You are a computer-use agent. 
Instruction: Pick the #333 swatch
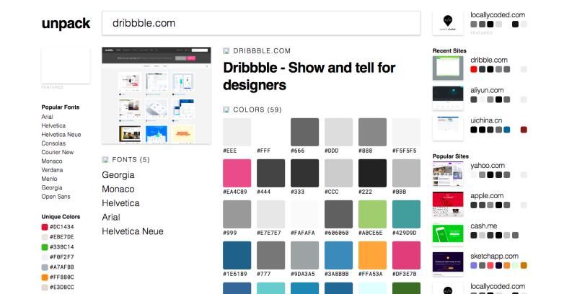click(304, 173)
